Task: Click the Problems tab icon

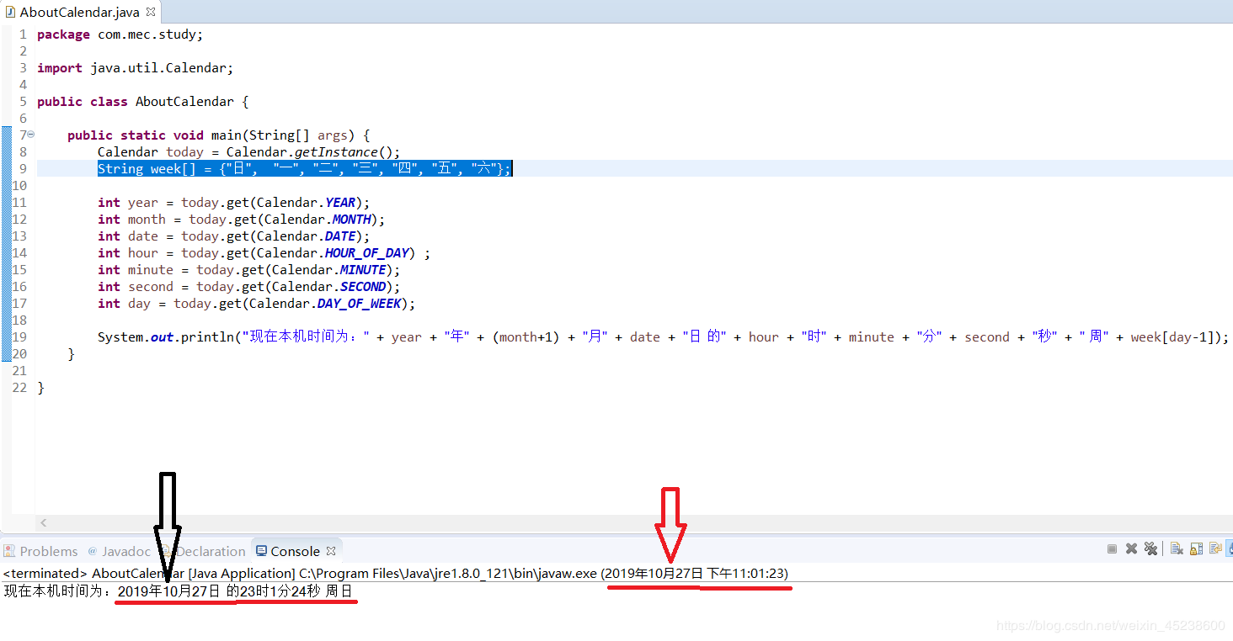Action: [9, 551]
